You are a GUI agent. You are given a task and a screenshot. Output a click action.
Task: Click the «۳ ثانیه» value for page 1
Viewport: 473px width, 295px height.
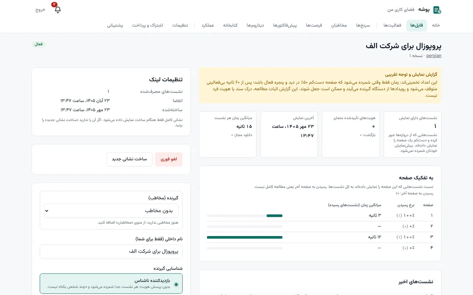point(375,215)
